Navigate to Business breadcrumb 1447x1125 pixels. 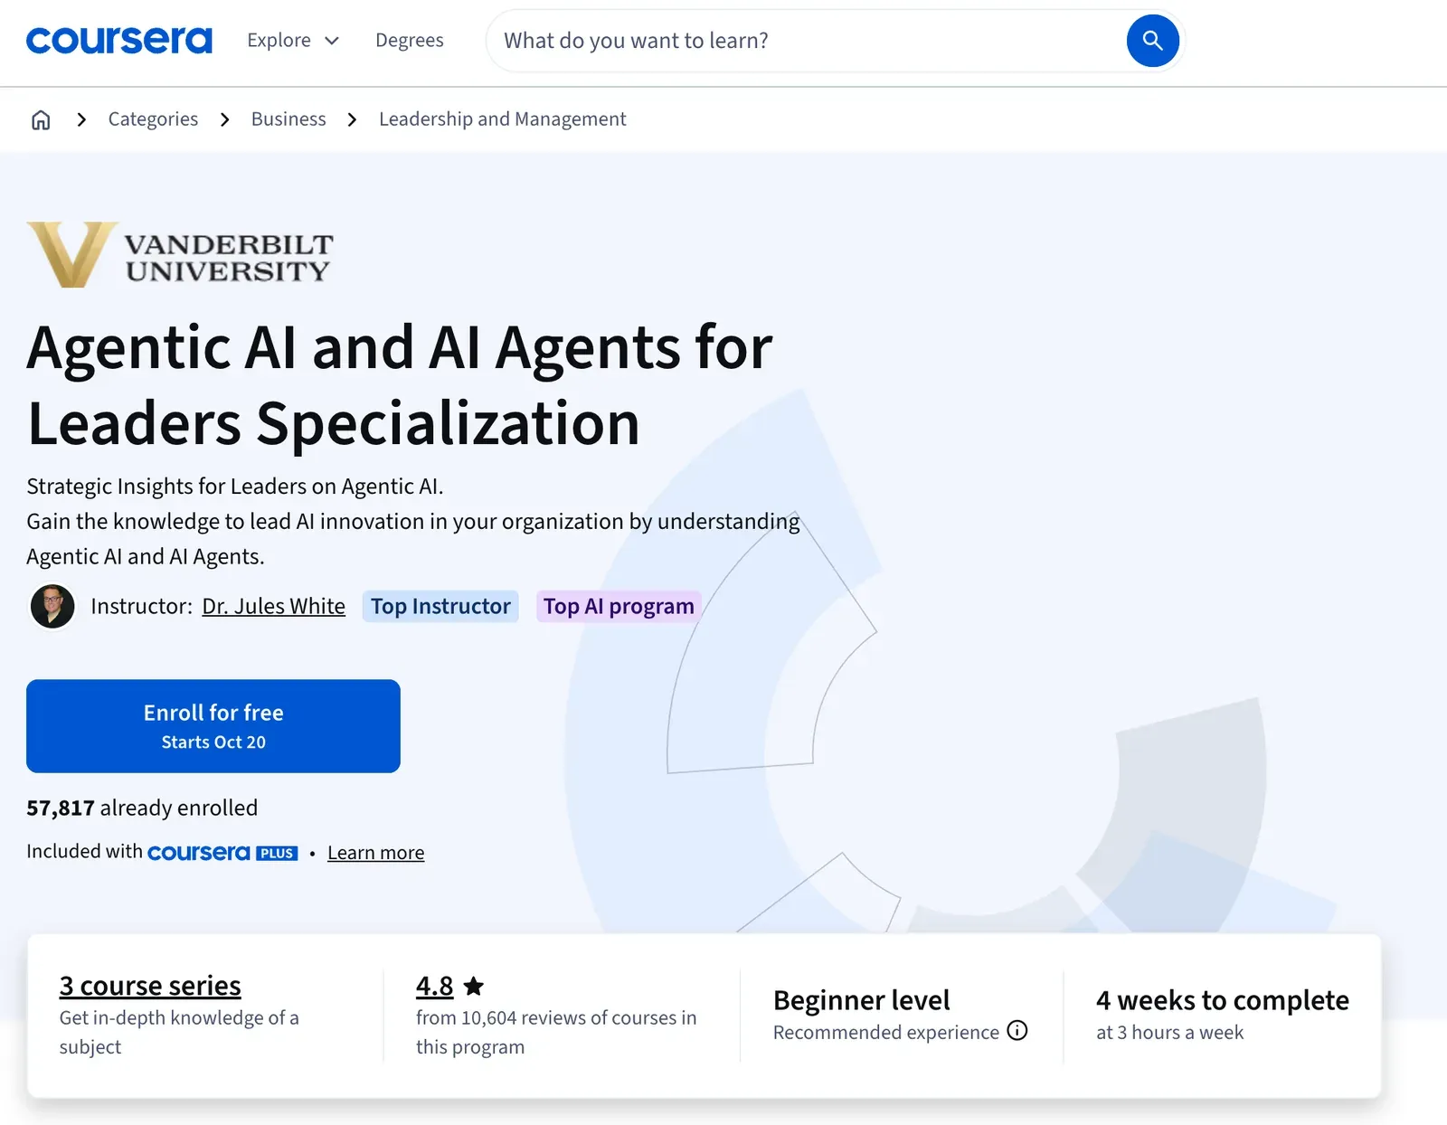(x=288, y=119)
